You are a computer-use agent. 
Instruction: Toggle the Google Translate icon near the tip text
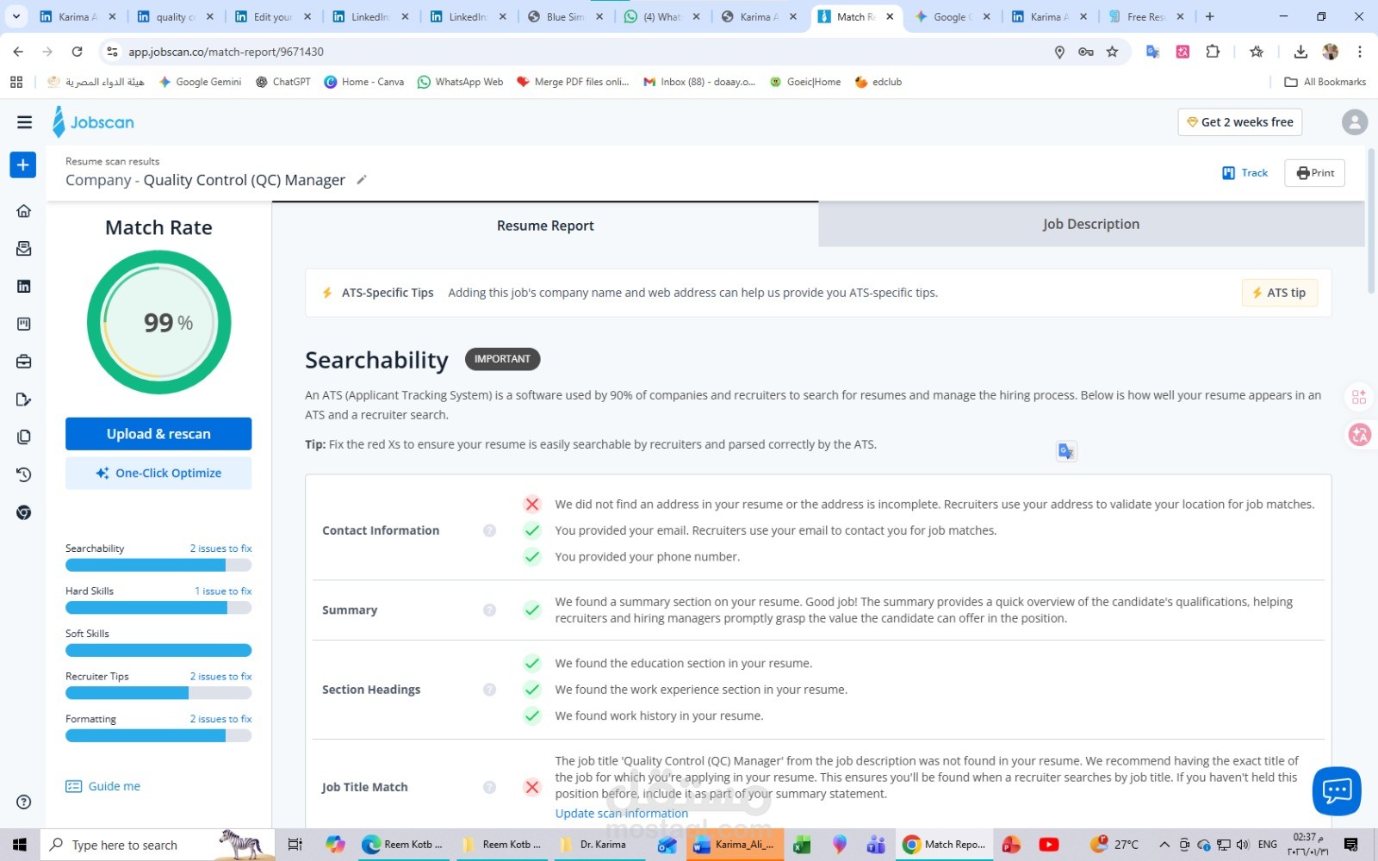click(1066, 450)
